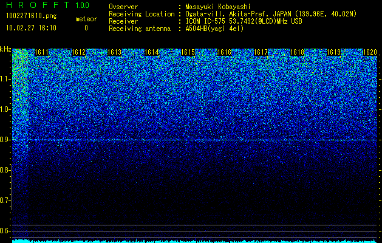Click the HROFFT 1.0.0 title text

(47, 5)
